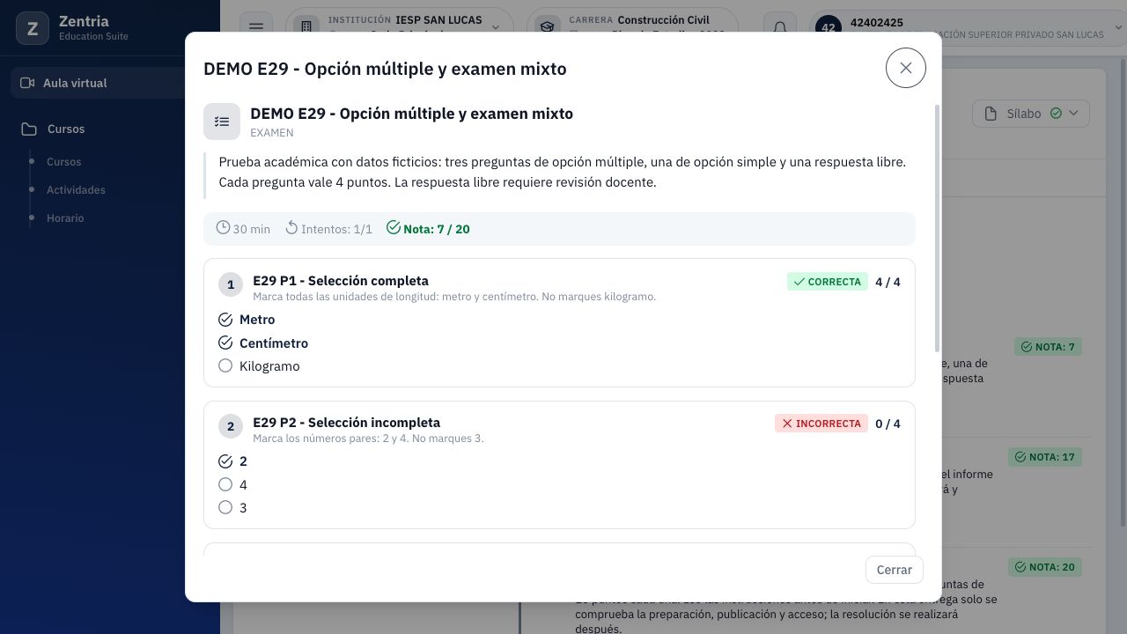
Task: Toggle the checked option 2 in question 2
Action: [x=225, y=461]
